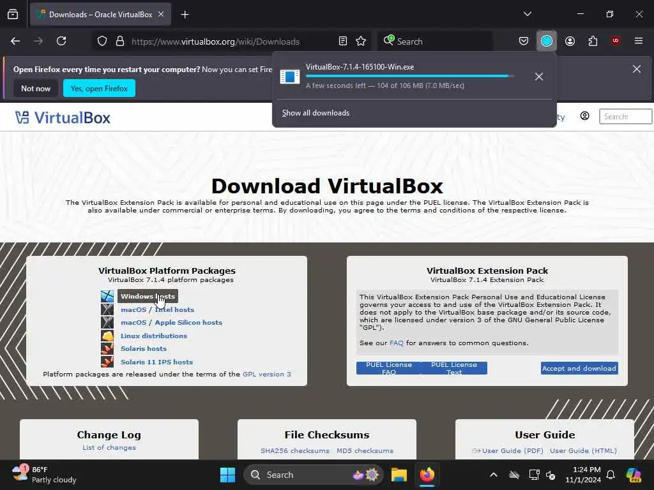654x490 pixels.
Task: Open the FAQ link in Extension Pack text
Action: point(396,343)
